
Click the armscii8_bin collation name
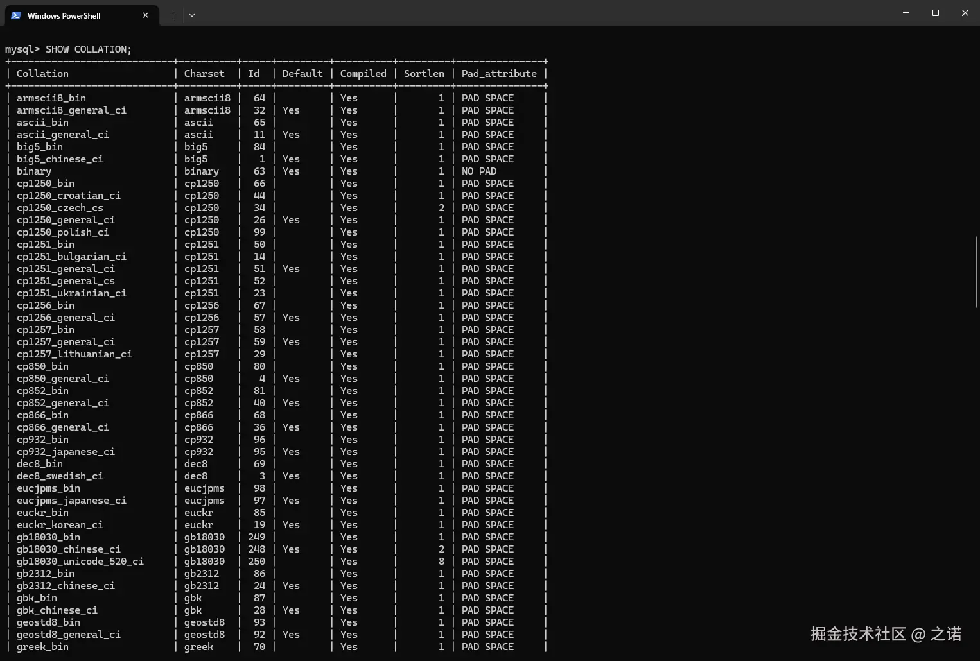(51, 98)
